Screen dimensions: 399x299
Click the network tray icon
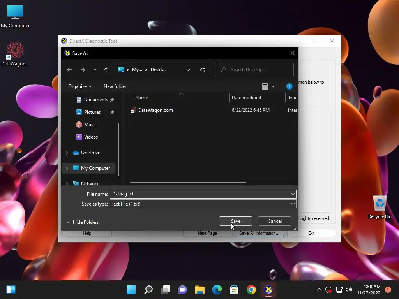339,290
